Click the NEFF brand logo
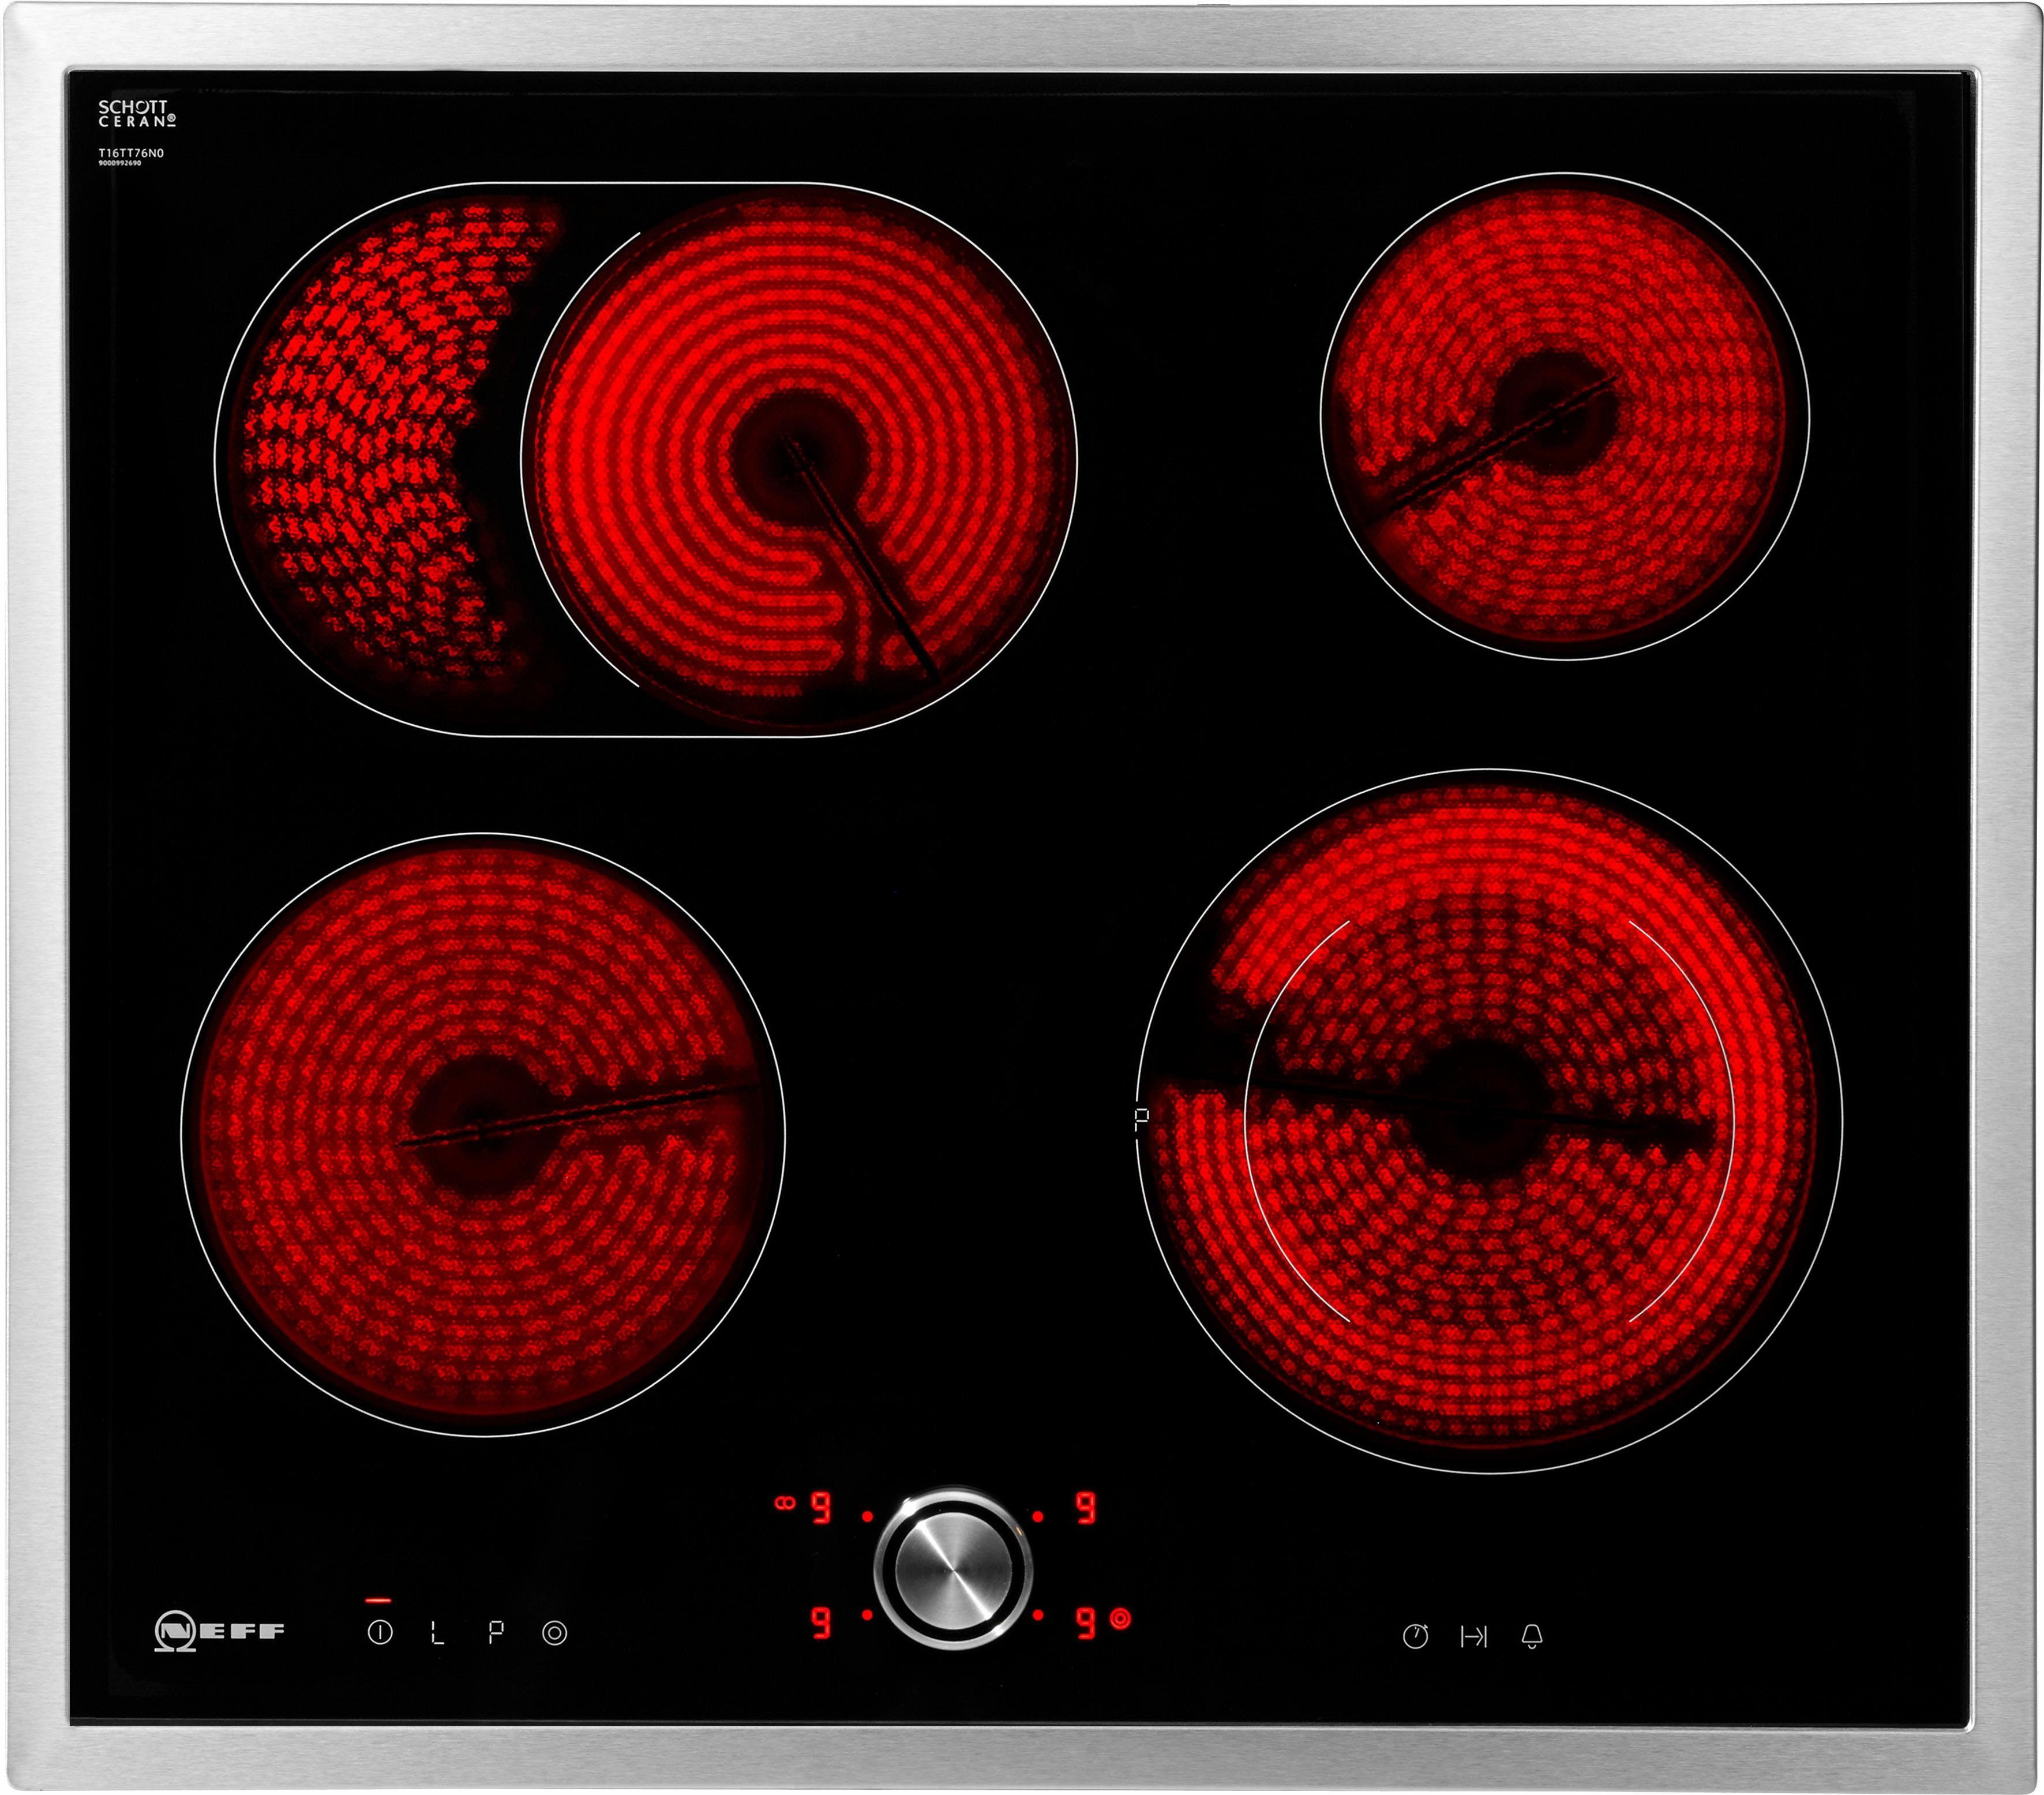This screenshot has height=1795, width=2044. point(219,1631)
